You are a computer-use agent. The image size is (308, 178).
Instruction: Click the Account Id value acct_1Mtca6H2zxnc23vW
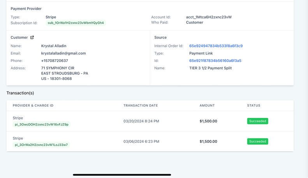click(209, 17)
